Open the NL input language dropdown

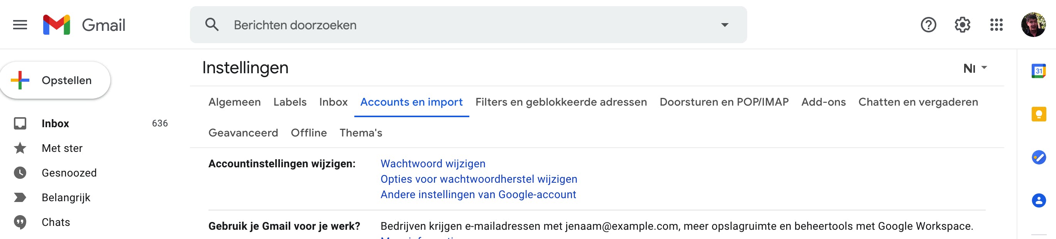pos(975,68)
